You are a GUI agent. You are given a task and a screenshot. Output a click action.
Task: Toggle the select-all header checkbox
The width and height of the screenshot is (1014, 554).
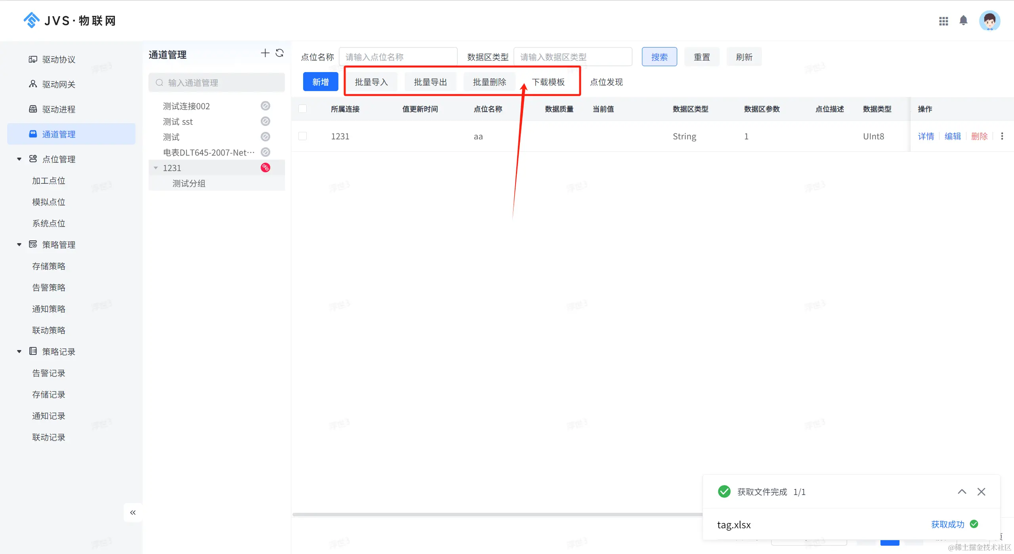point(303,109)
